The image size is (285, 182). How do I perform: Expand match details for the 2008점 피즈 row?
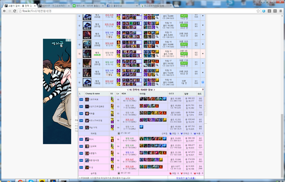coord(203,44)
